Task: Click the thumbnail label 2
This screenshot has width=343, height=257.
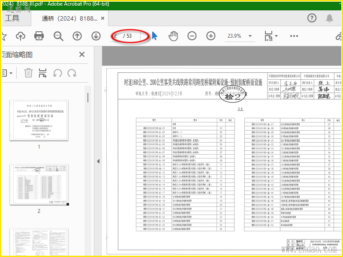Action: (x=39, y=211)
